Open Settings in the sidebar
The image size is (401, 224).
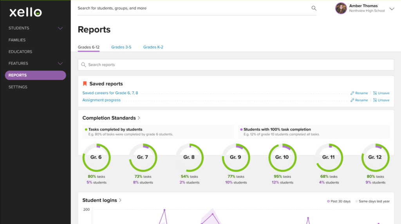[x=18, y=87]
